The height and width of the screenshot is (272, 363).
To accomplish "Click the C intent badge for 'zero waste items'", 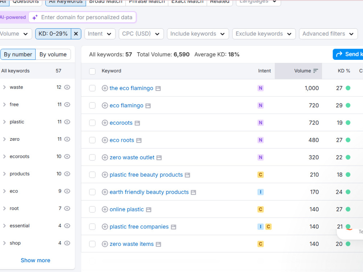I will tap(260, 244).
